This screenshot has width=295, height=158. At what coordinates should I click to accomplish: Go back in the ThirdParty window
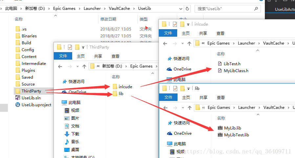[60, 66]
